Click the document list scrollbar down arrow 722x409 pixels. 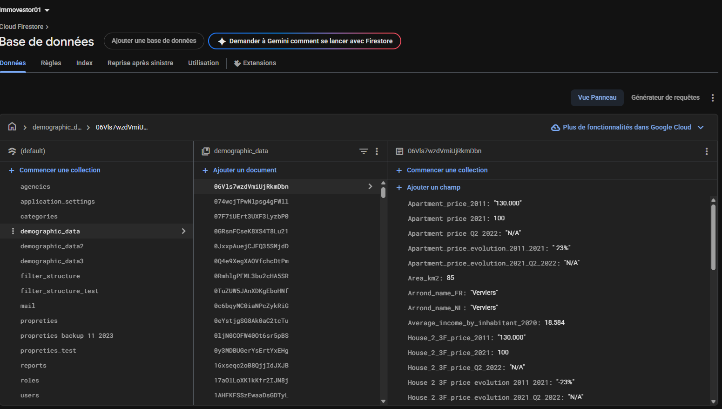383,401
